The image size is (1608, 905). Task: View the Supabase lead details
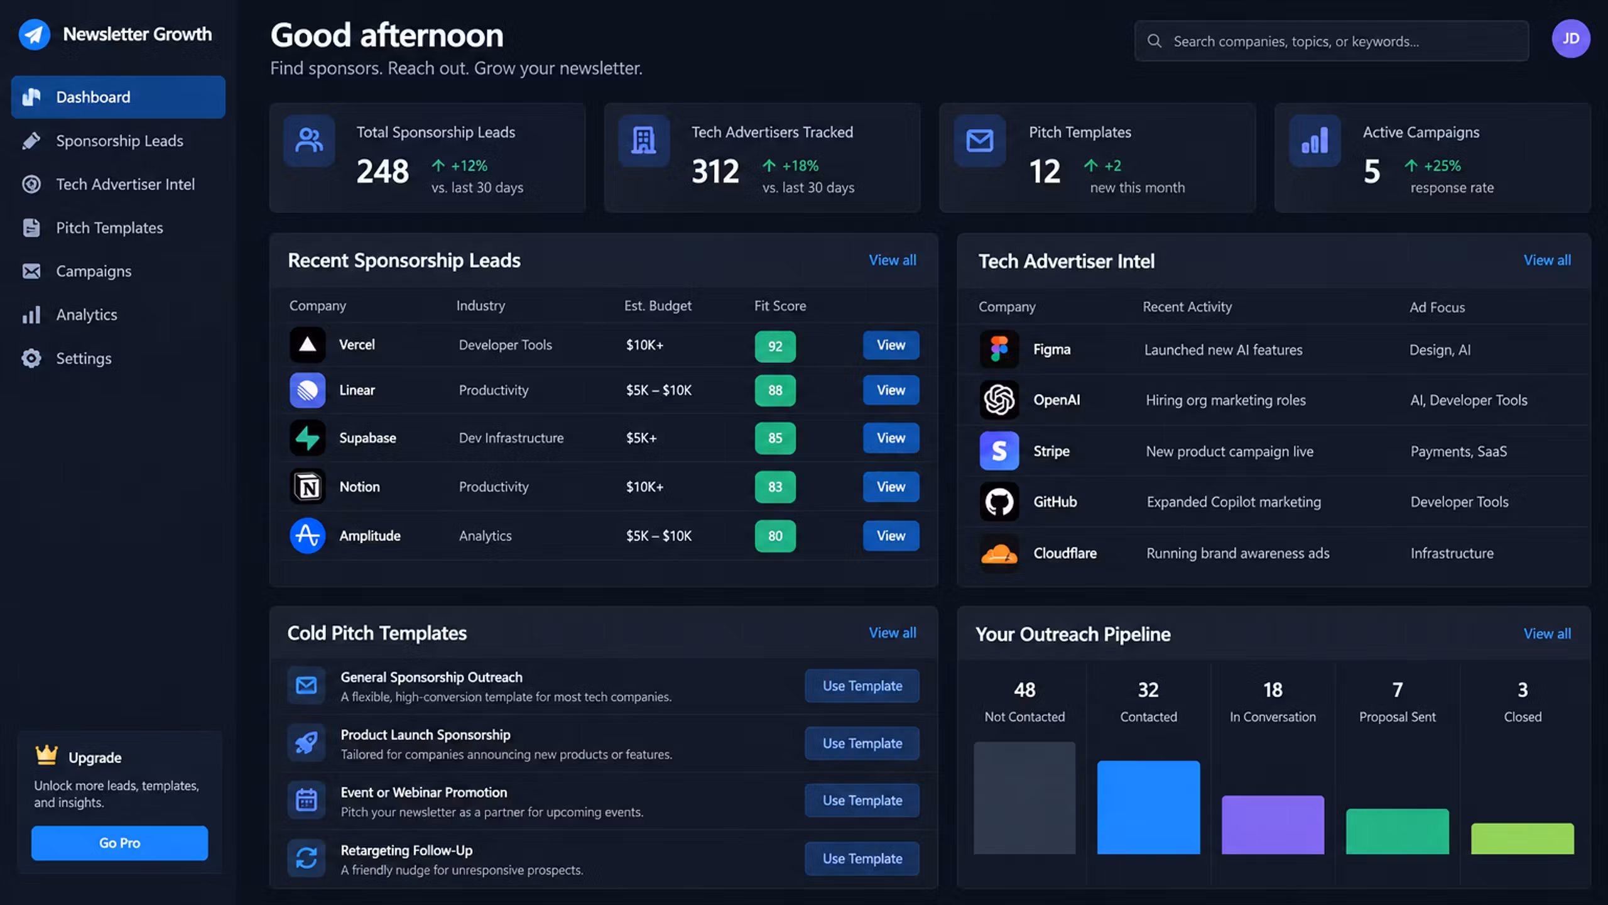(891, 438)
